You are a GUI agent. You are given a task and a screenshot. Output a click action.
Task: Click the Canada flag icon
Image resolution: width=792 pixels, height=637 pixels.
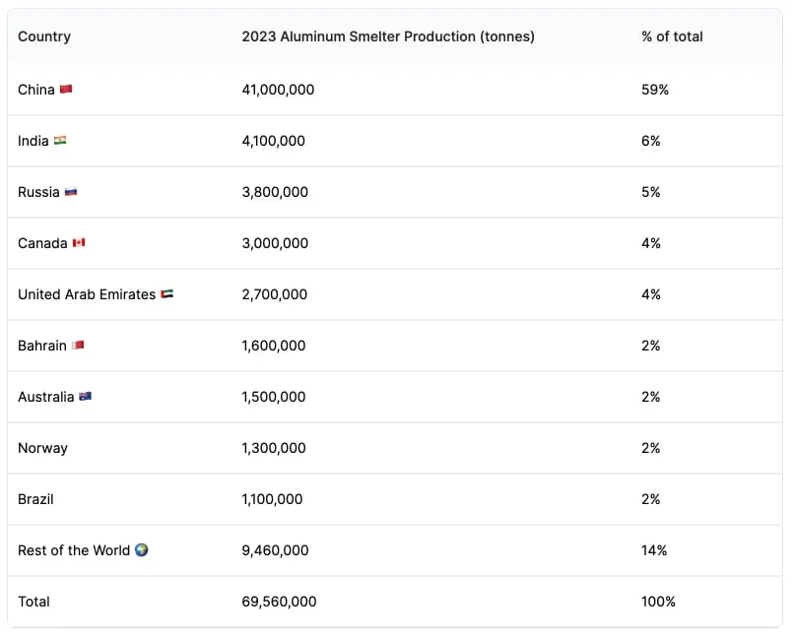coord(79,243)
